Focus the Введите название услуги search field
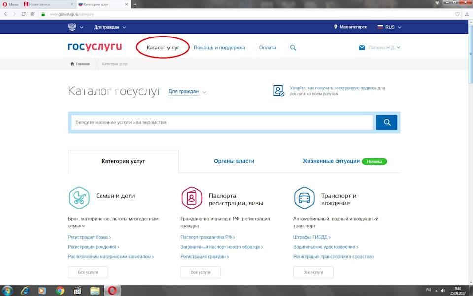473x296 pixels. (222, 122)
